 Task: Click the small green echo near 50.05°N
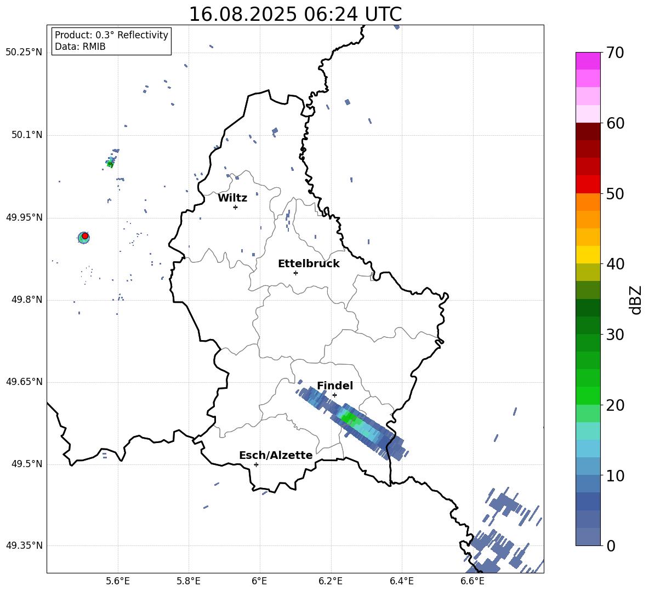click(x=110, y=164)
